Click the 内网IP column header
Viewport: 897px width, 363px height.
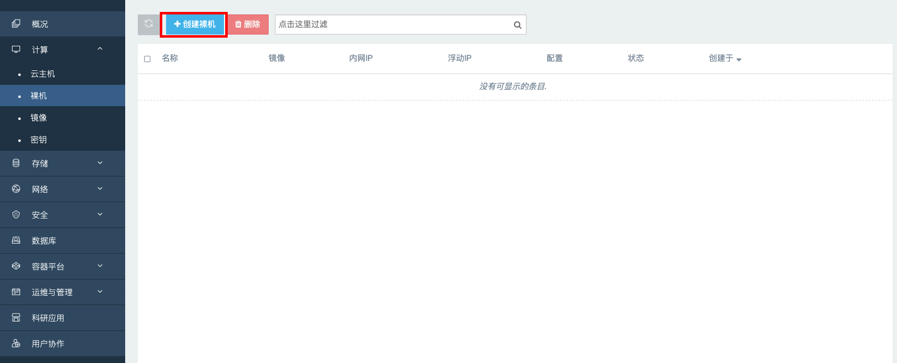(361, 58)
